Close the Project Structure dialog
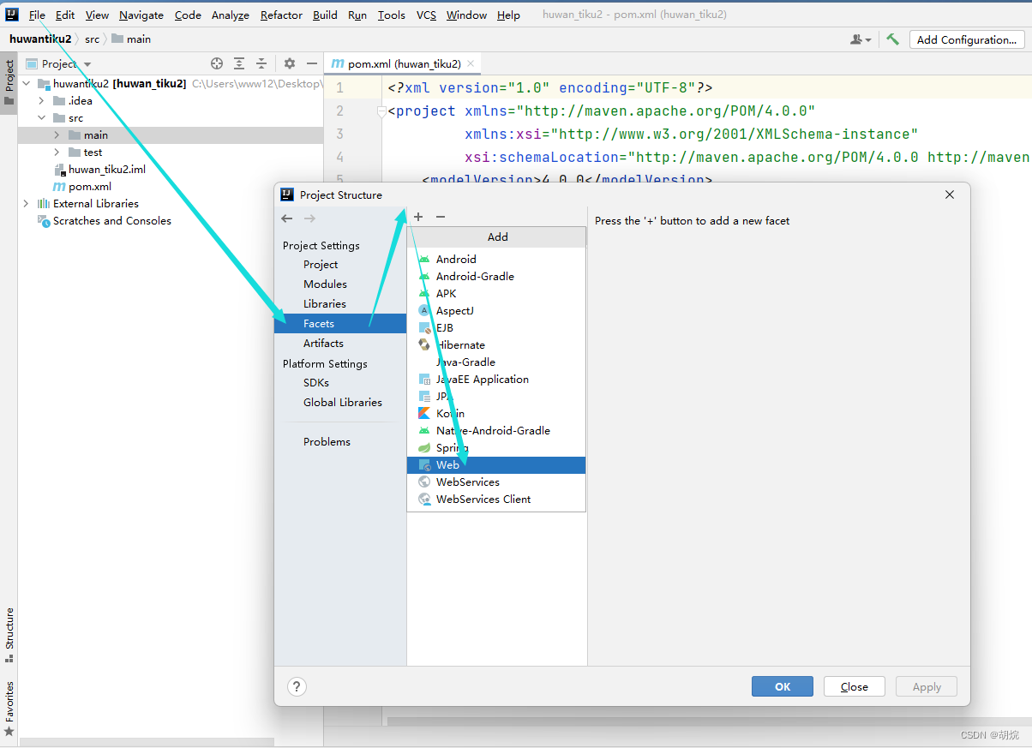 click(x=950, y=194)
